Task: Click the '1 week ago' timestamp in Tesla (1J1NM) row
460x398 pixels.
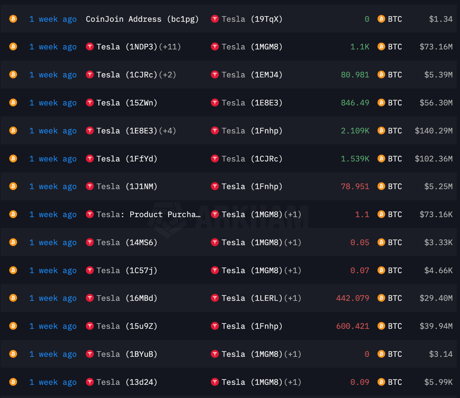Action: tap(53, 186)
